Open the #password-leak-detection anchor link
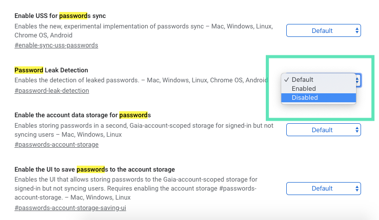379x220 pixels. 52,91
